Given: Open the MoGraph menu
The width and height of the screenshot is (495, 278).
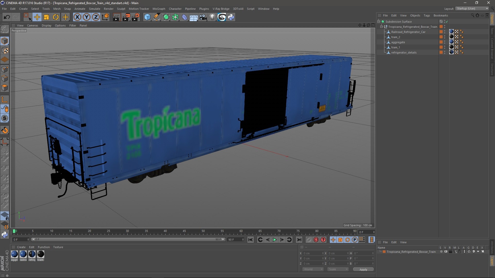Looking at the screenshot, I should tap(159, 9).
